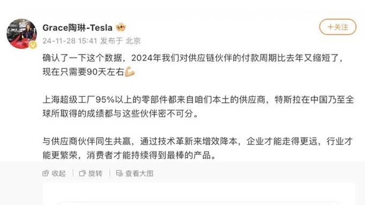Click the paragraph mentioning 上海超级工厂95%
The image size is (365, 205).
pos(198,107)
